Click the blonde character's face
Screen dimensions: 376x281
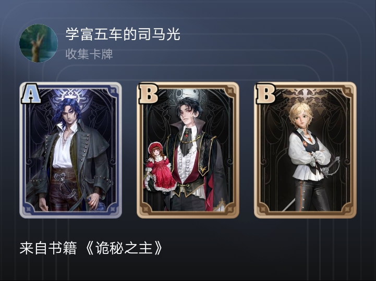click(301, 118)
